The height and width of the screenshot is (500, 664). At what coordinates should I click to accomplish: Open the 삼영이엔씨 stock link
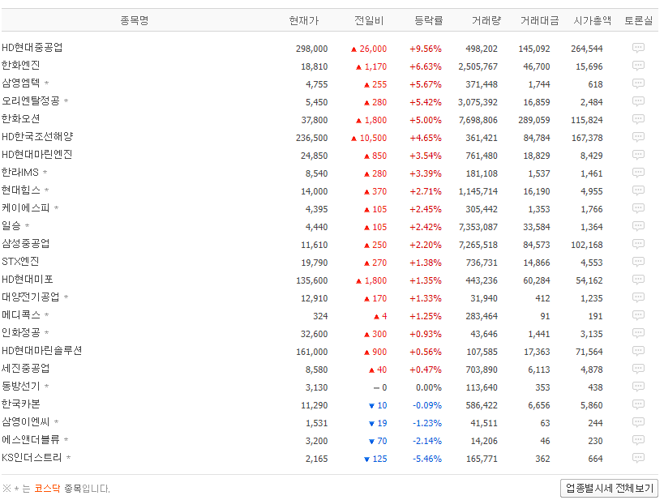point(26,421)
